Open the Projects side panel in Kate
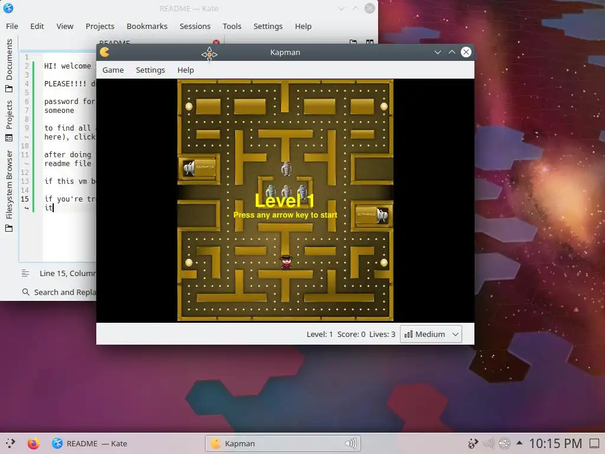 click(x=9, y=121)
